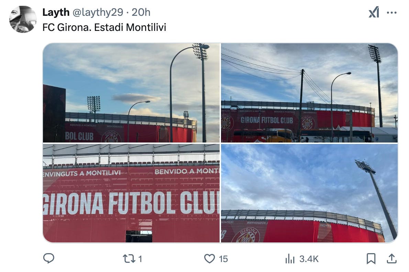Open the three-dot more menu

click(391, 12)
